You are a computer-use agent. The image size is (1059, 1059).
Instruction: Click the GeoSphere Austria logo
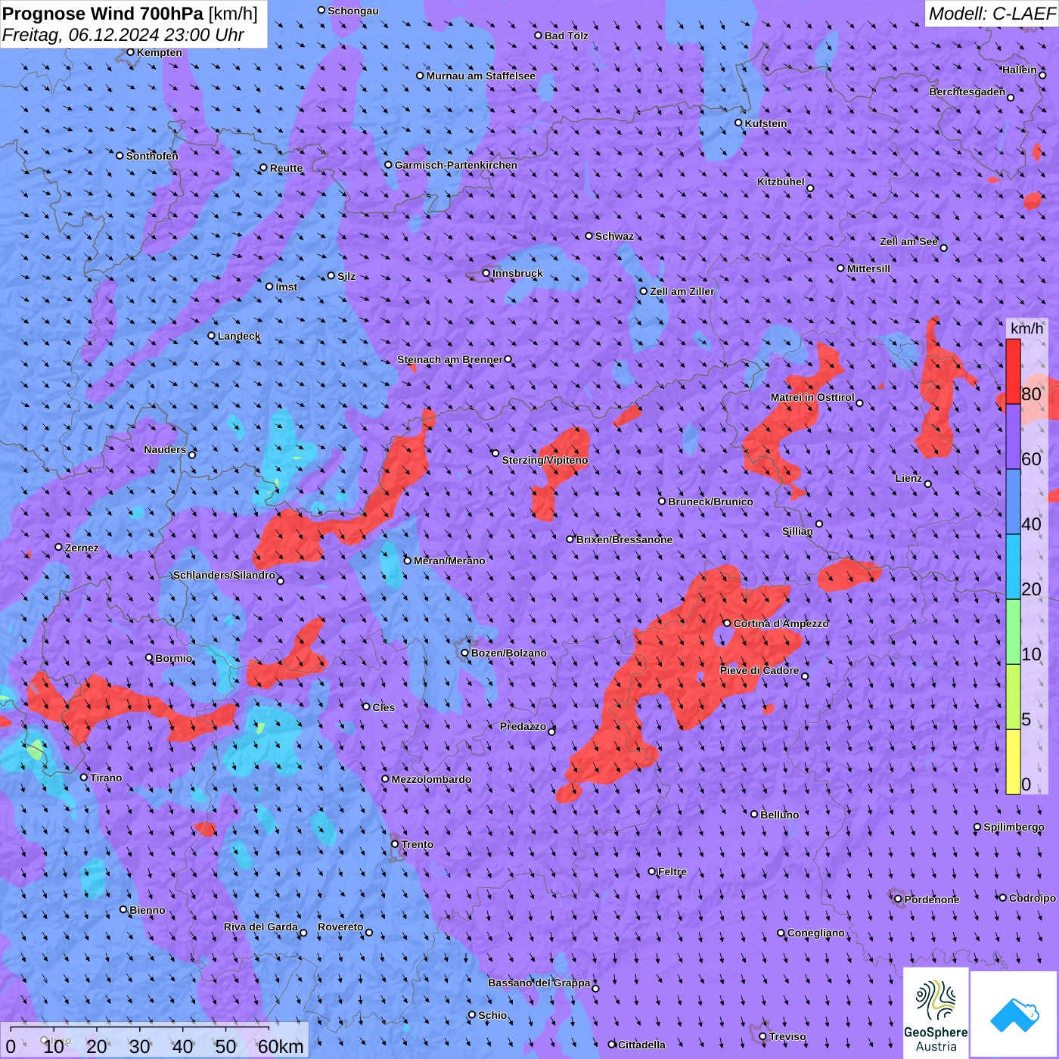coord(936,1013)
